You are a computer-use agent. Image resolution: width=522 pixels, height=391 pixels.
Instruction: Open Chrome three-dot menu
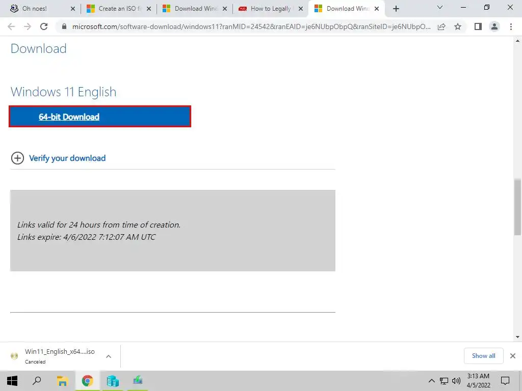click(511, 26)
